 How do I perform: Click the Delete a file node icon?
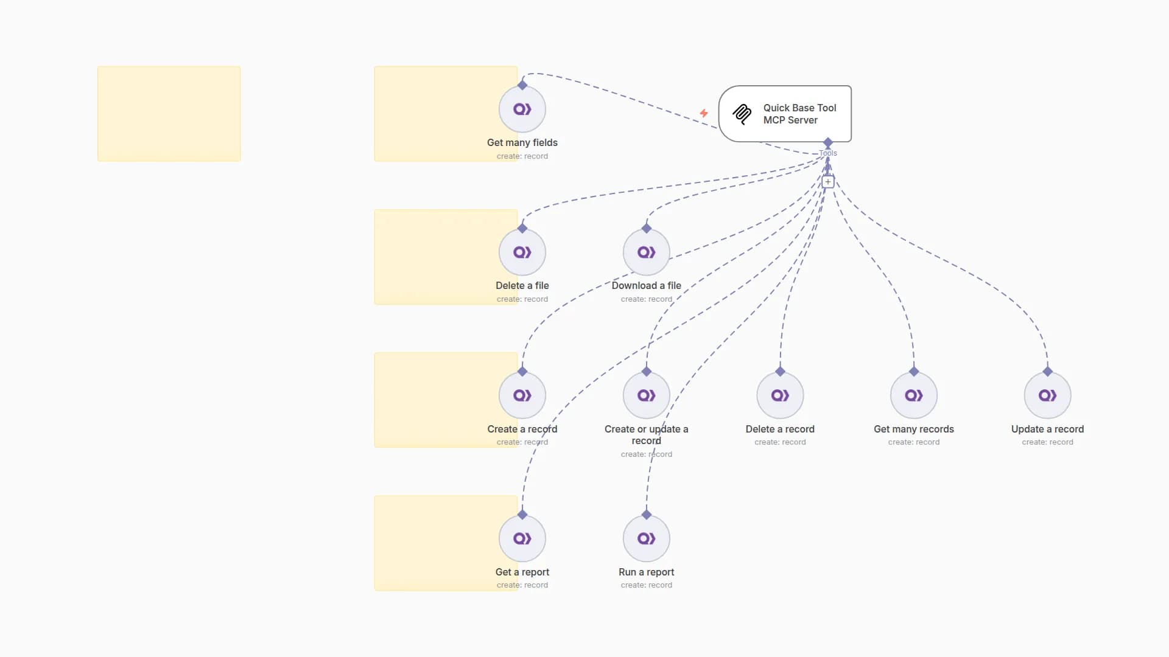522,252
